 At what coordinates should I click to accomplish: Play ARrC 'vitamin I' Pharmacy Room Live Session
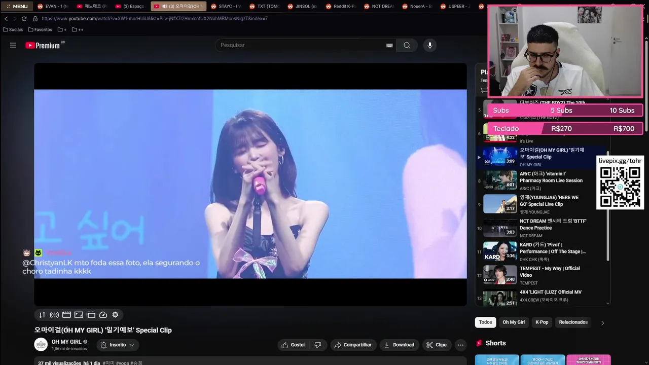(540, 180)
